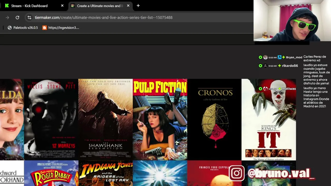Click the Instagram logo overlay
The width and height of the screenshot is (331, 186).
click(x=237, y=173)
